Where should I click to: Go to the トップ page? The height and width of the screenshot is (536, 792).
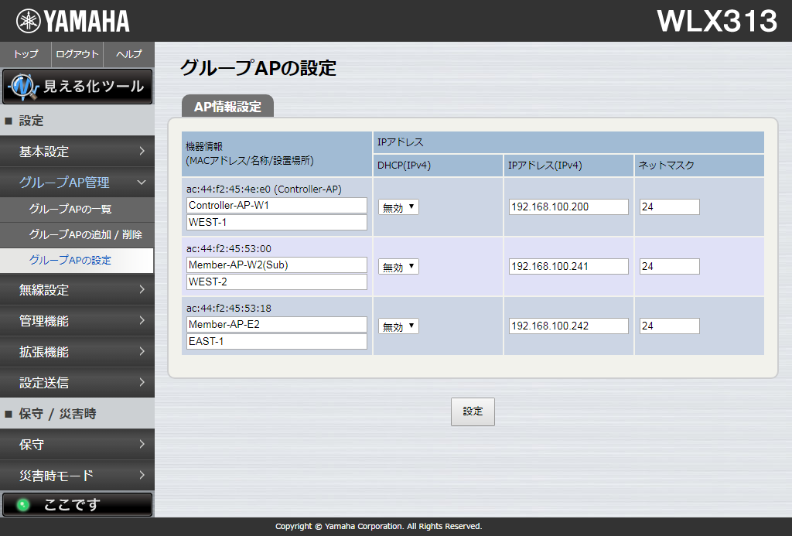tap(26, 54)
